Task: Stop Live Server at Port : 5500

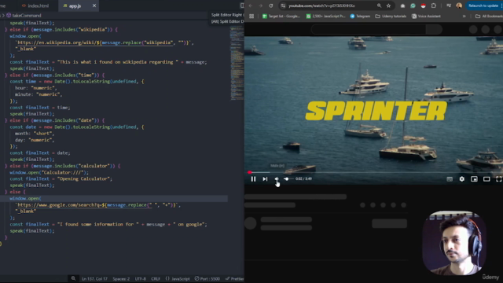Action: point(207,279)
